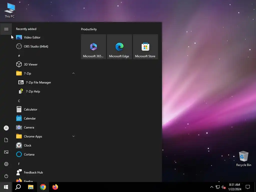Open network status tray icon

pos(218,187)
